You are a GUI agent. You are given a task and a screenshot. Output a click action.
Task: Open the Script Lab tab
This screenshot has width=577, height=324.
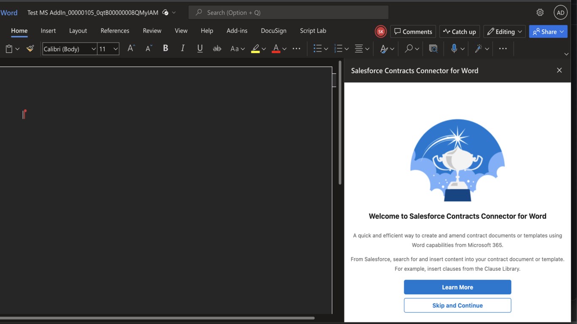pyautogui.click(x=313, y=31)
